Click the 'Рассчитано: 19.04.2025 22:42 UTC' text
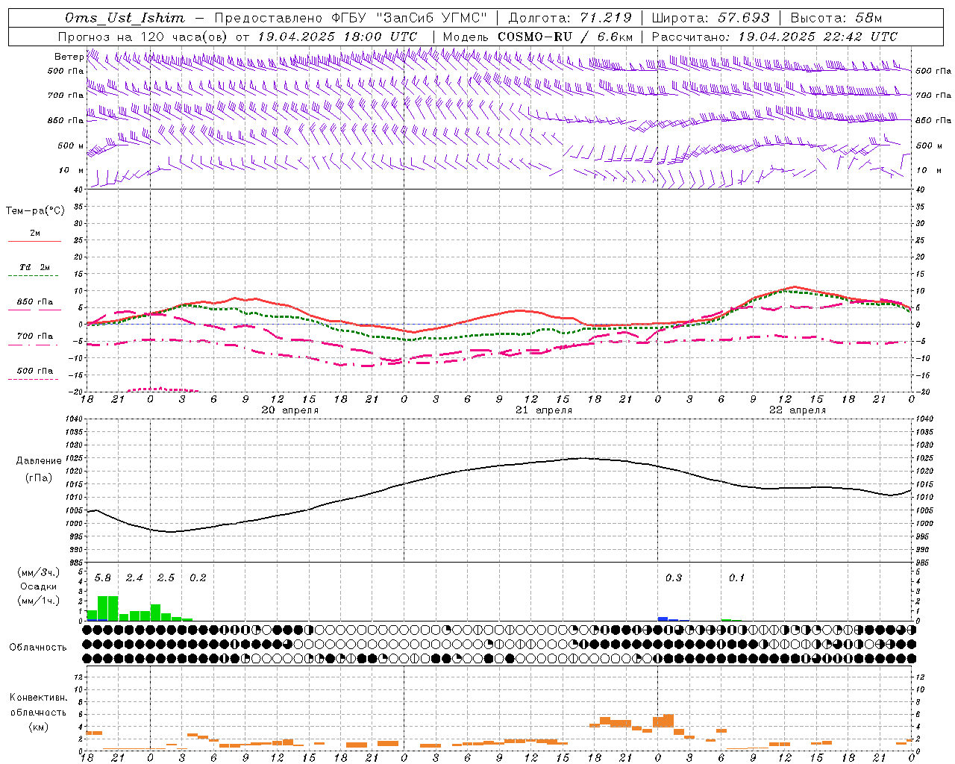The width and height of the screenshot is (955, 764). click(x=774, y=37)
